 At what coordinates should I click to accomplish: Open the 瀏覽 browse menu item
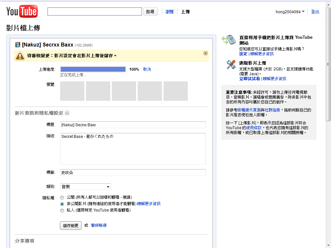click(169, 12)
